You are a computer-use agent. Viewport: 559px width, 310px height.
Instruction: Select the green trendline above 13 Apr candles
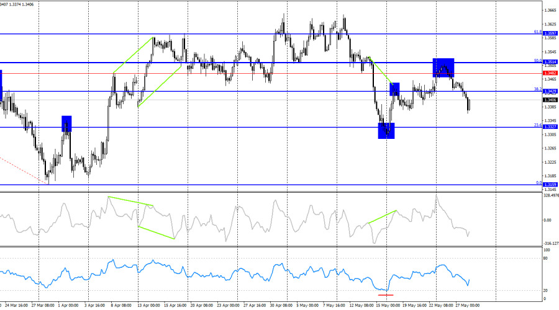[x=134, y=55]
